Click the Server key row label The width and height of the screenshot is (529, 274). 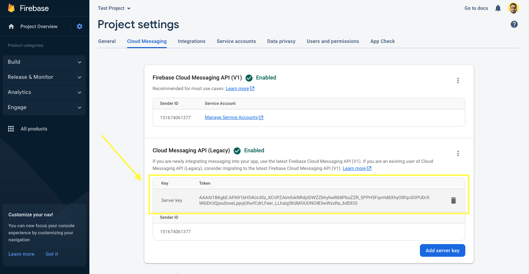pyautogui.click(x=172, y=200)
